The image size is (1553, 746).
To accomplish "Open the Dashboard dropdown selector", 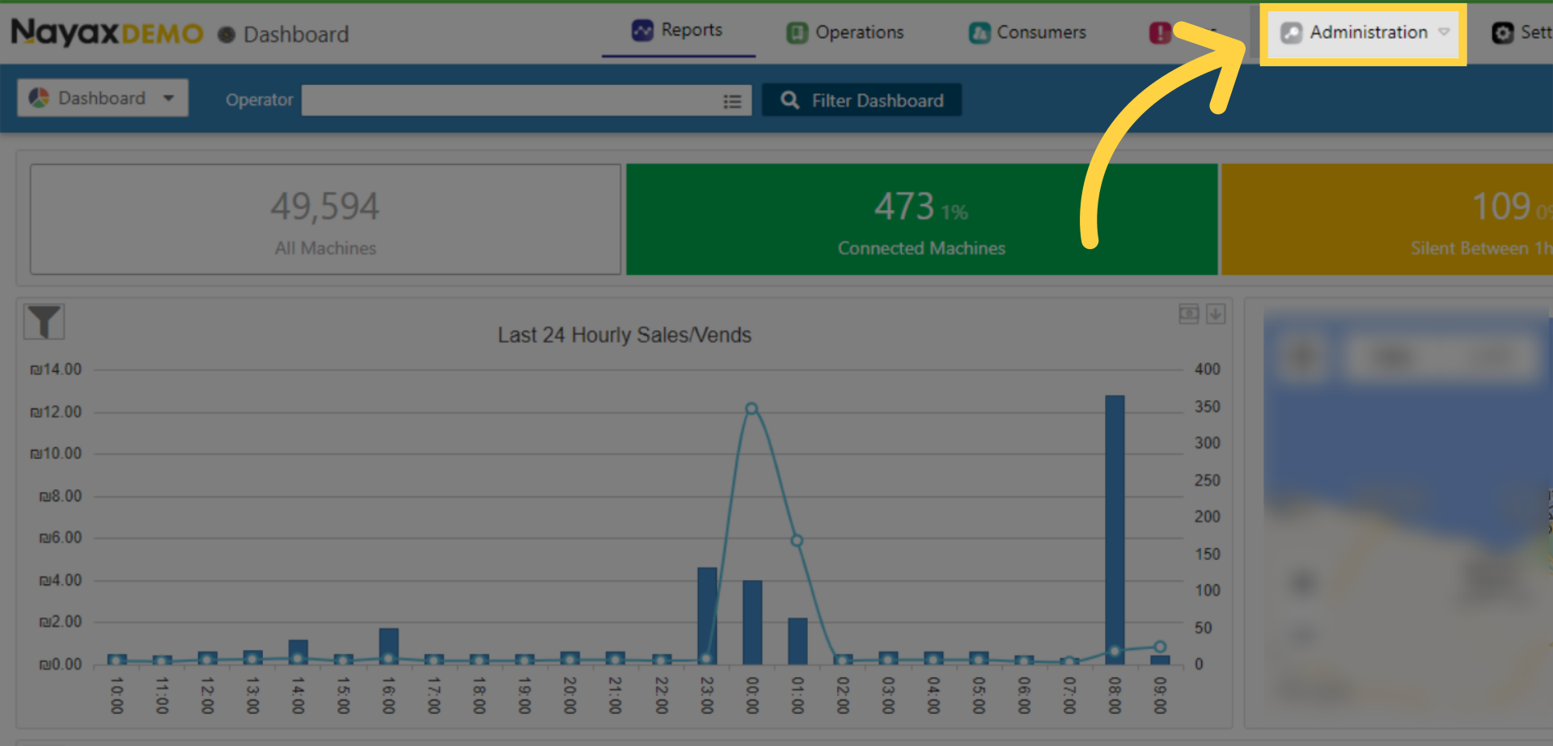I will click(103, 98).
